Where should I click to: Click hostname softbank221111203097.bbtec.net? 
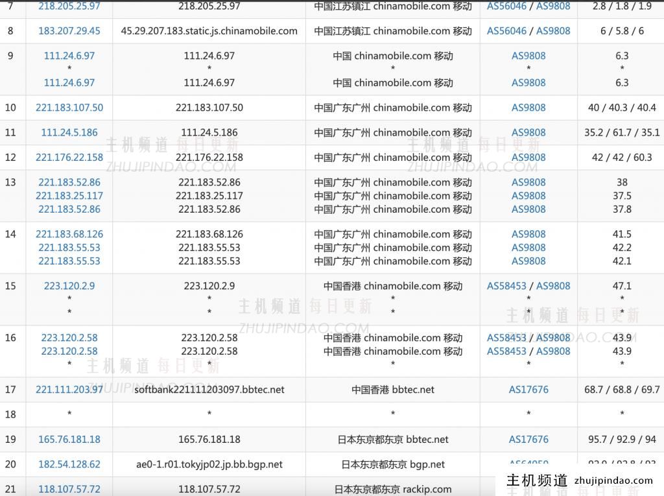pos(209,390)
